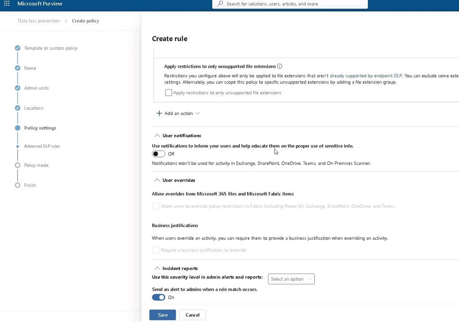
Task: Click the search magnifier icon
Action: (221, 4)
